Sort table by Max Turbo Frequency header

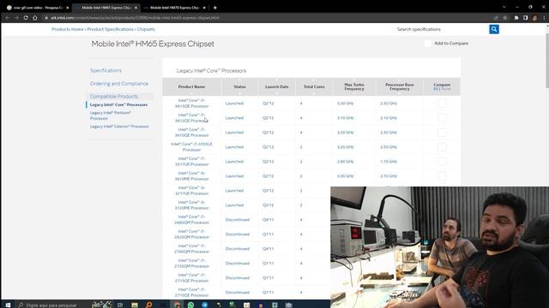354,86
